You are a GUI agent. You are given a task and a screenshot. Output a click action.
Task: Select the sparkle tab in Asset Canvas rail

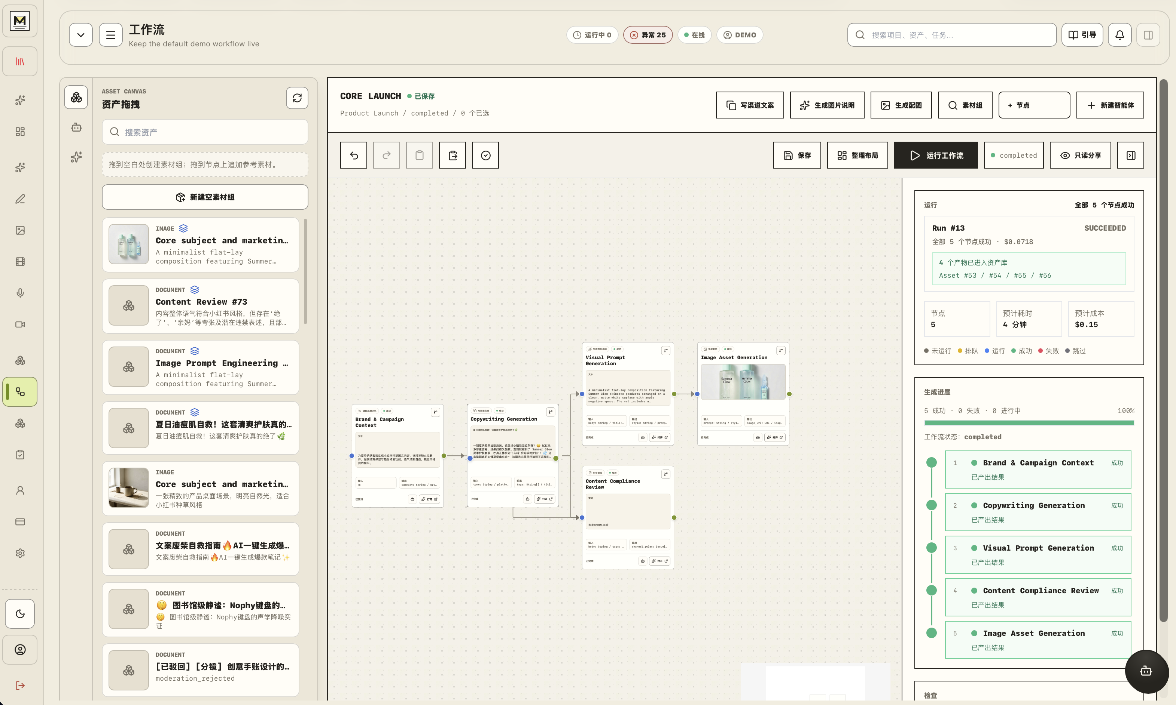coord(76,157)
